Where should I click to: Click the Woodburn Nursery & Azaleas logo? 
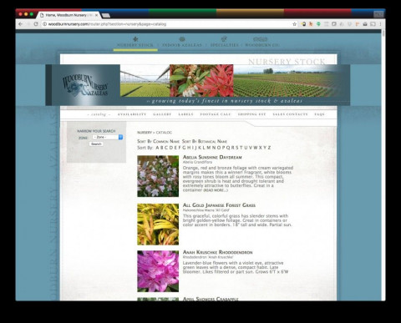point(85,85)
